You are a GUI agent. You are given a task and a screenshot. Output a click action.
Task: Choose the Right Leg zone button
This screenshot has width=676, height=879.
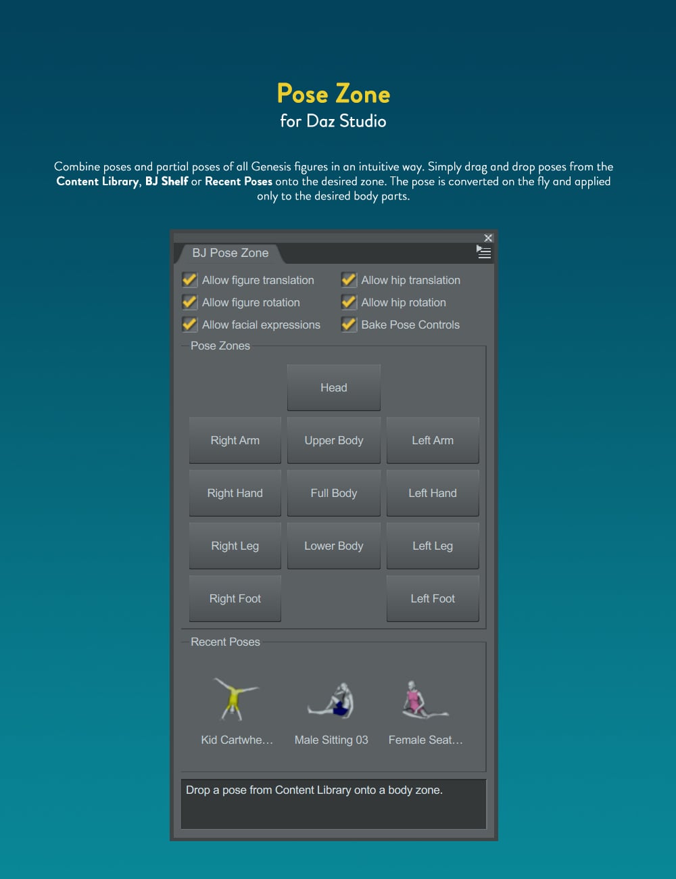point(235,546)
